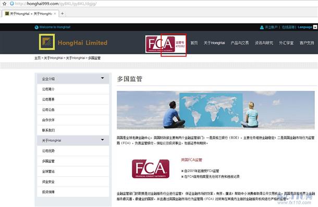Select the 关于HongHai browser tab
The height and width of the screenshot is (207, 318).
[x=31, y=14]
